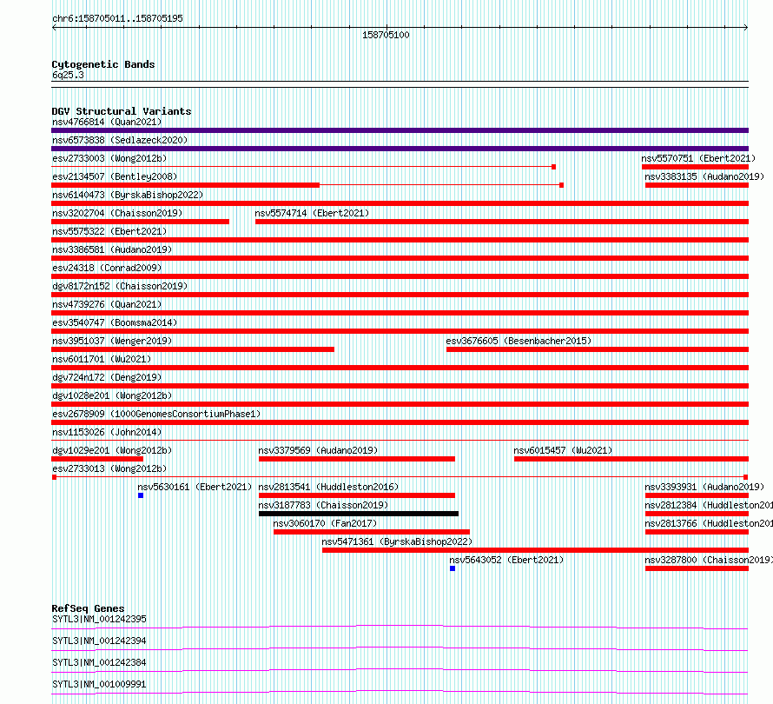Click dgv1029e201 (Wong2012b) variant label
The width and height of the screenshot is (773, 704).
112,450
